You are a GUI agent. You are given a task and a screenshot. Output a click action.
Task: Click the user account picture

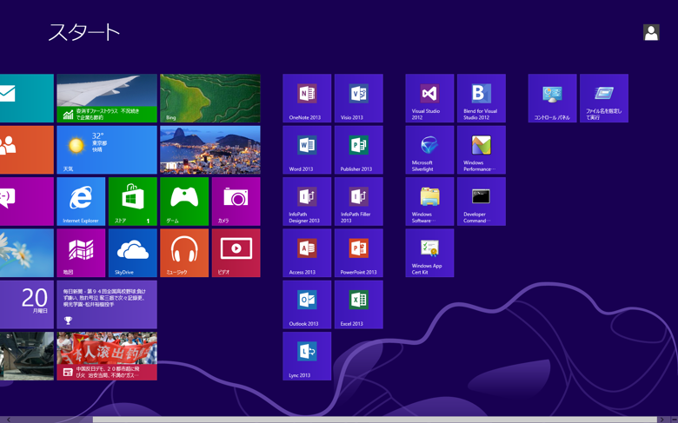pos(651,32)
